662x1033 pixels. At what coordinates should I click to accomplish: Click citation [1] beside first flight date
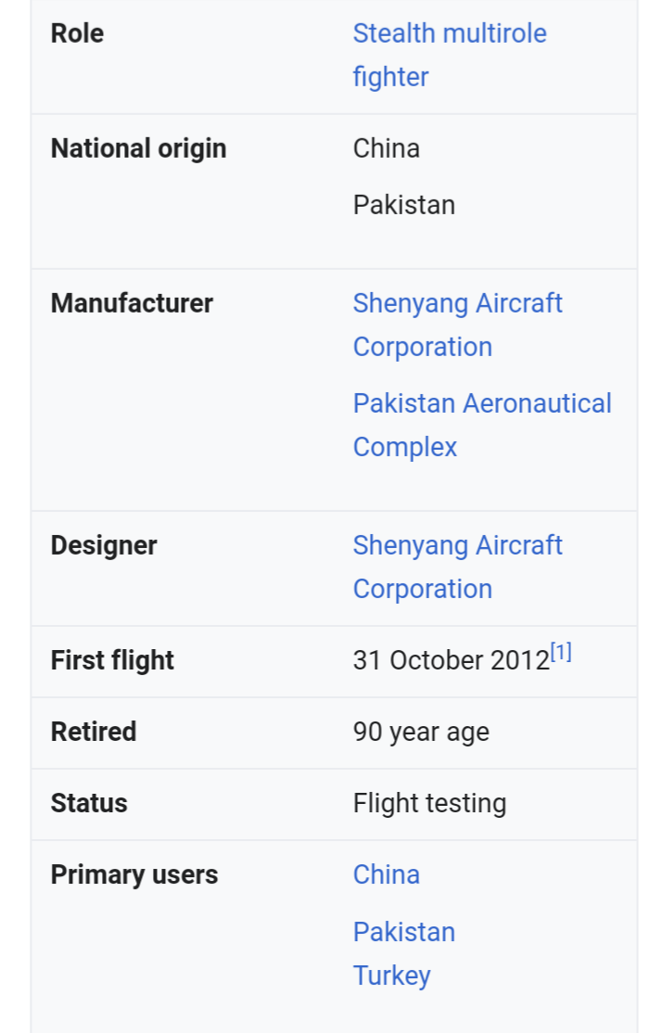[x=561, y=653]
